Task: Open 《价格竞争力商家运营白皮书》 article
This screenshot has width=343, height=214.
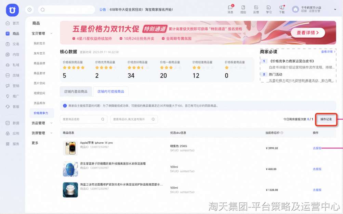Action: (292, 61)
